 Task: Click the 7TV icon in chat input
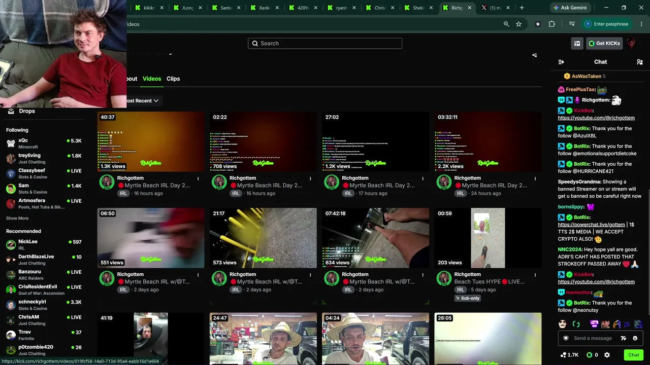624,338
